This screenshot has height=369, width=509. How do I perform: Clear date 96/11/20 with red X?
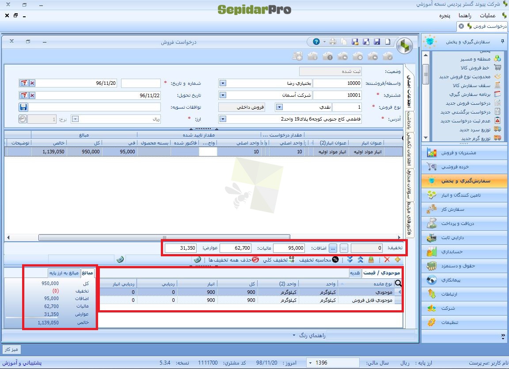32,83
